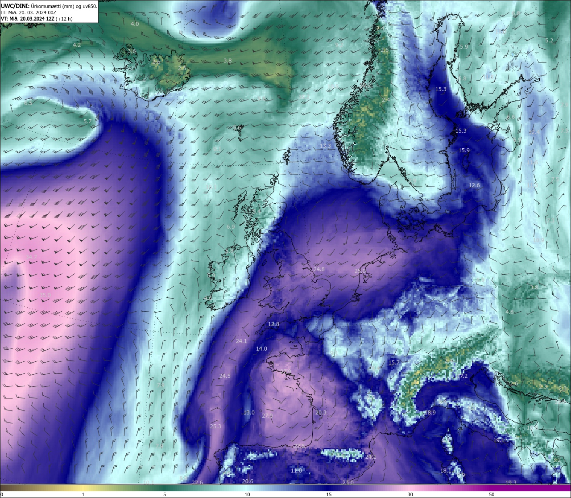Click the 'UWC/DINI: Úrkomumætti (mm) og uv850.' title line
The image size is (571, 498).
49,6
